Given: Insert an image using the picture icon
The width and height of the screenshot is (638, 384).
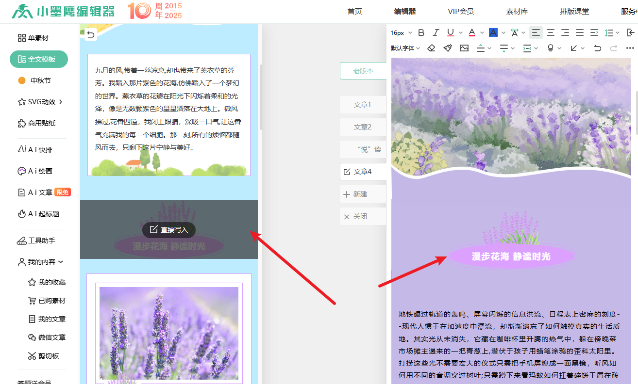Looking at the screenshot, I should point(464,48).
